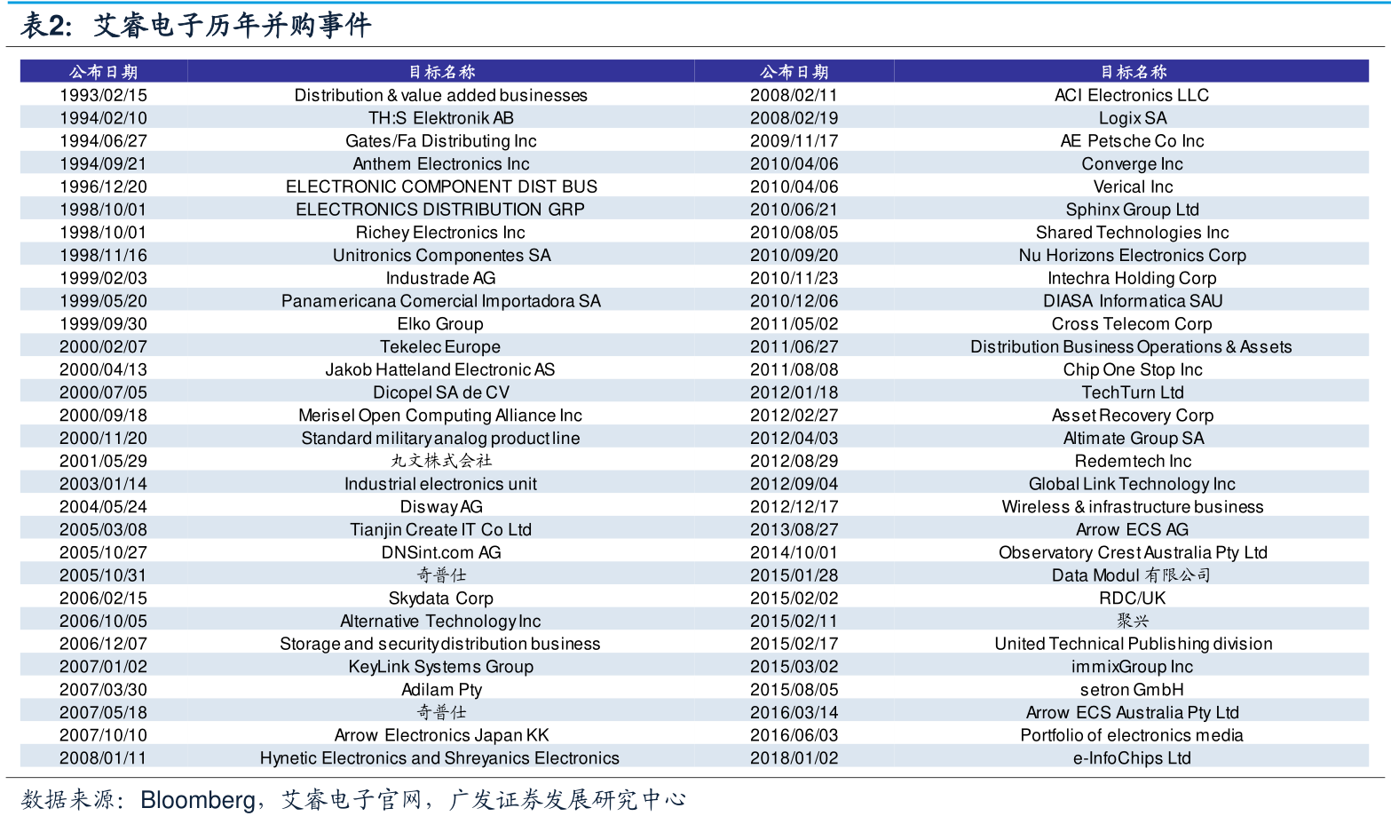Click the 数据来源 Bloomberg source line

353,800
